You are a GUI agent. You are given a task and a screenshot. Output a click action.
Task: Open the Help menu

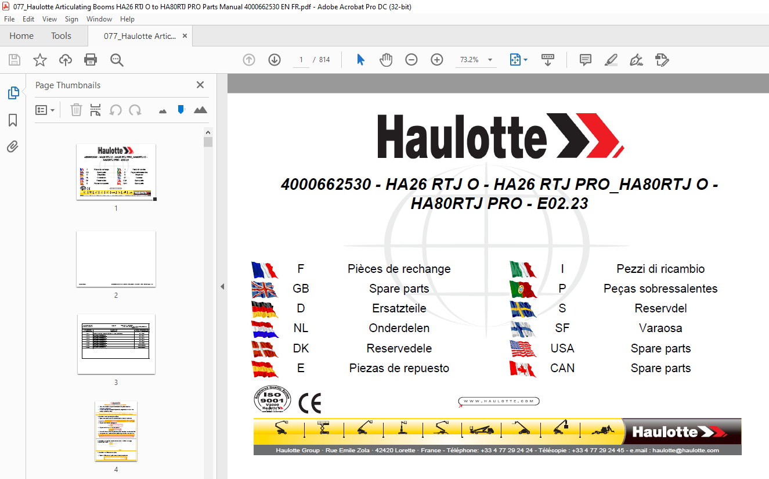(x=127, y=19)
